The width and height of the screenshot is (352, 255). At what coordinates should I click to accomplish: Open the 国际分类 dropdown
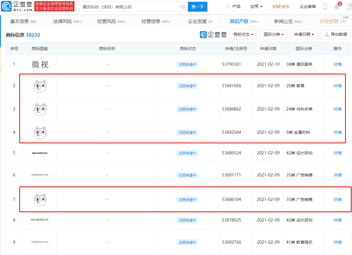pos(273,34)
